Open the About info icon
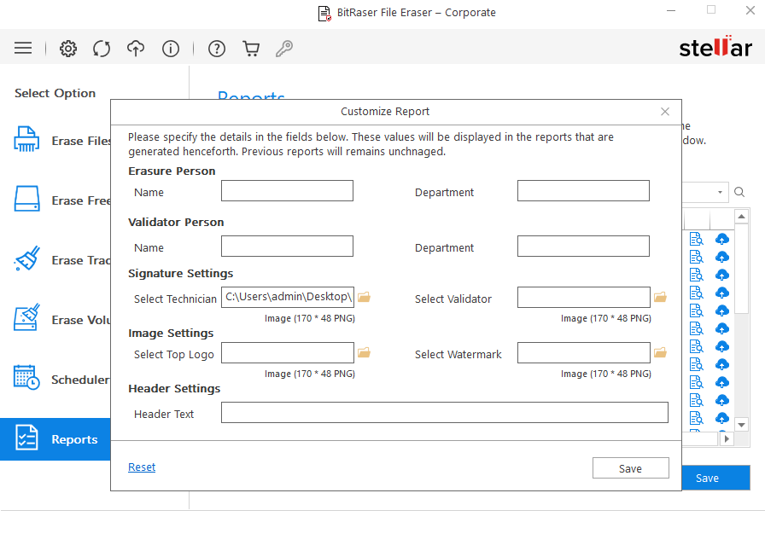The image size is (765, 557). point(170,49)
